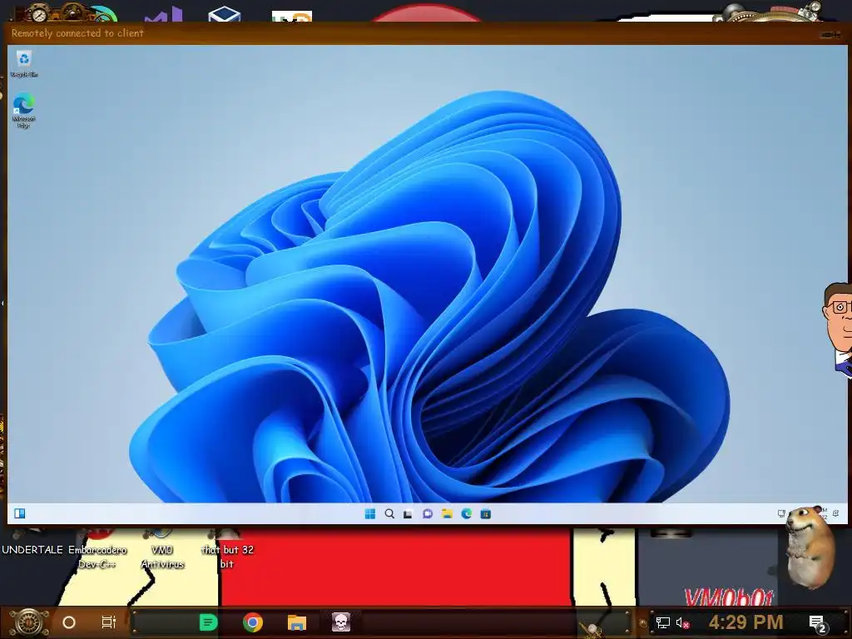Click the steampunk Start orb
The image size is (852, 639).
pos(29,622)
